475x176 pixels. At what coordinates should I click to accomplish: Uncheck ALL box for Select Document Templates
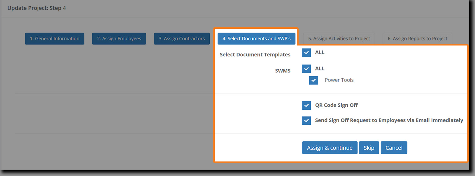[x=307, y=52]
